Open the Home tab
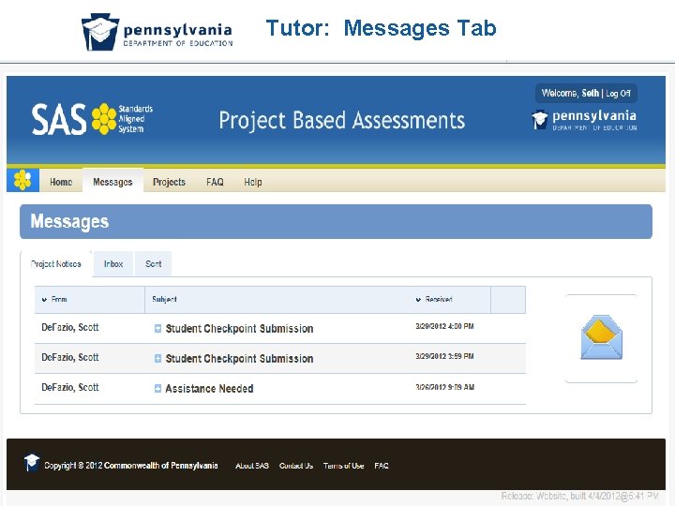This screenshot has height=506, width=675. coord(61,182)
